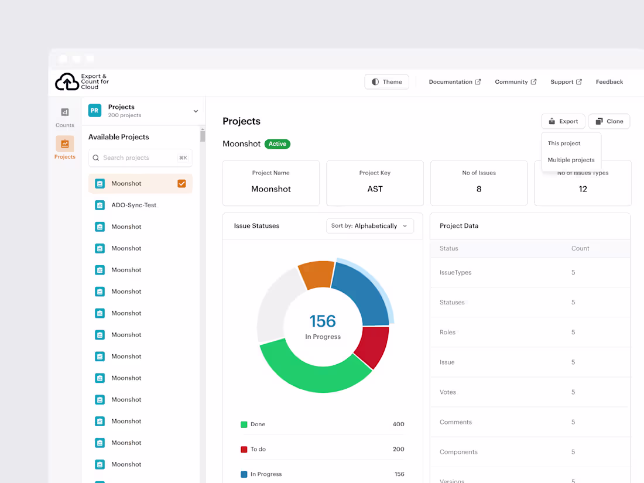Click the external link icon beside Support
The width and height of the screenshot is (644, 483).
tap(578, 81)
